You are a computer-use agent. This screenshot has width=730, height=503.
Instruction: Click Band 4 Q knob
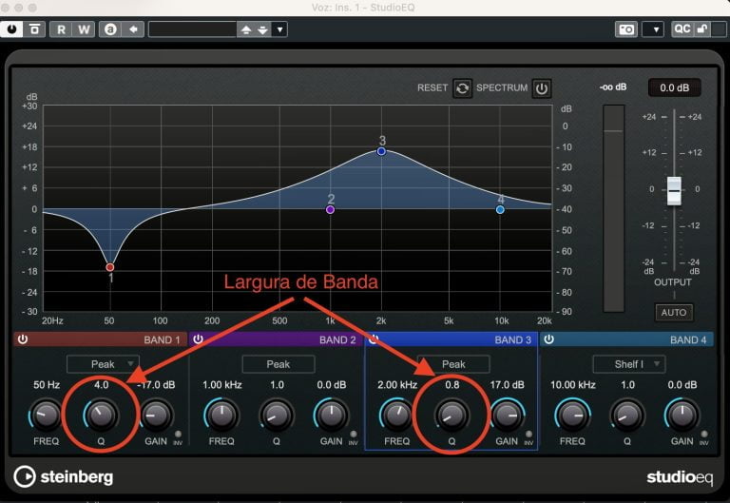[627, 415]
